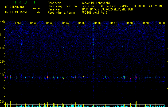Viewport: 168px width, 107px height.
Task: Select the antenna value A504HB(yagi 4el)
Action: point(94,13)
